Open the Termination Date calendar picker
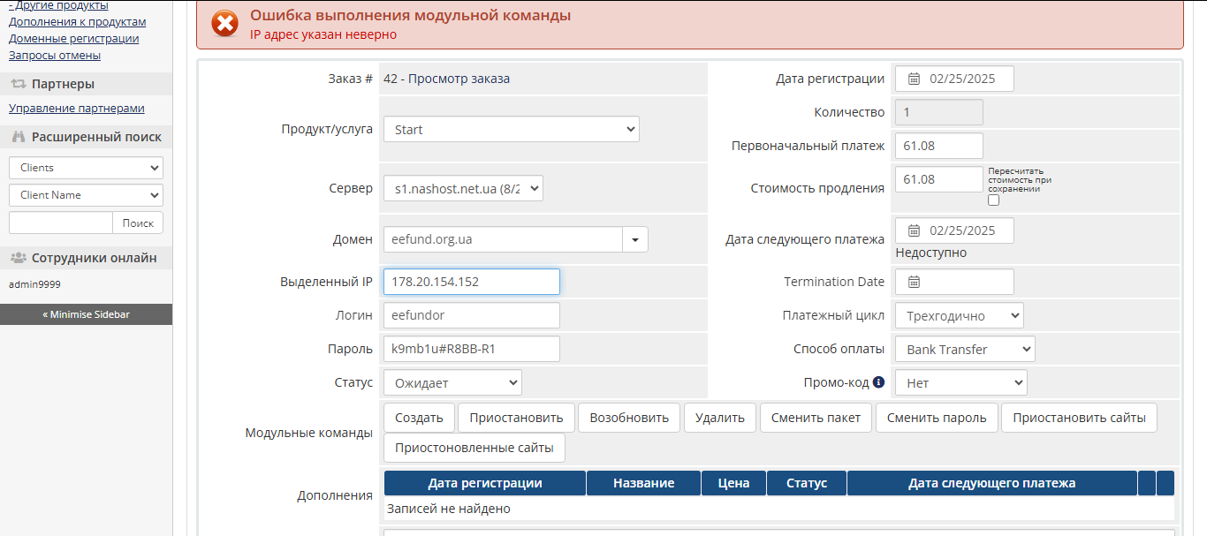 point(915,281)
